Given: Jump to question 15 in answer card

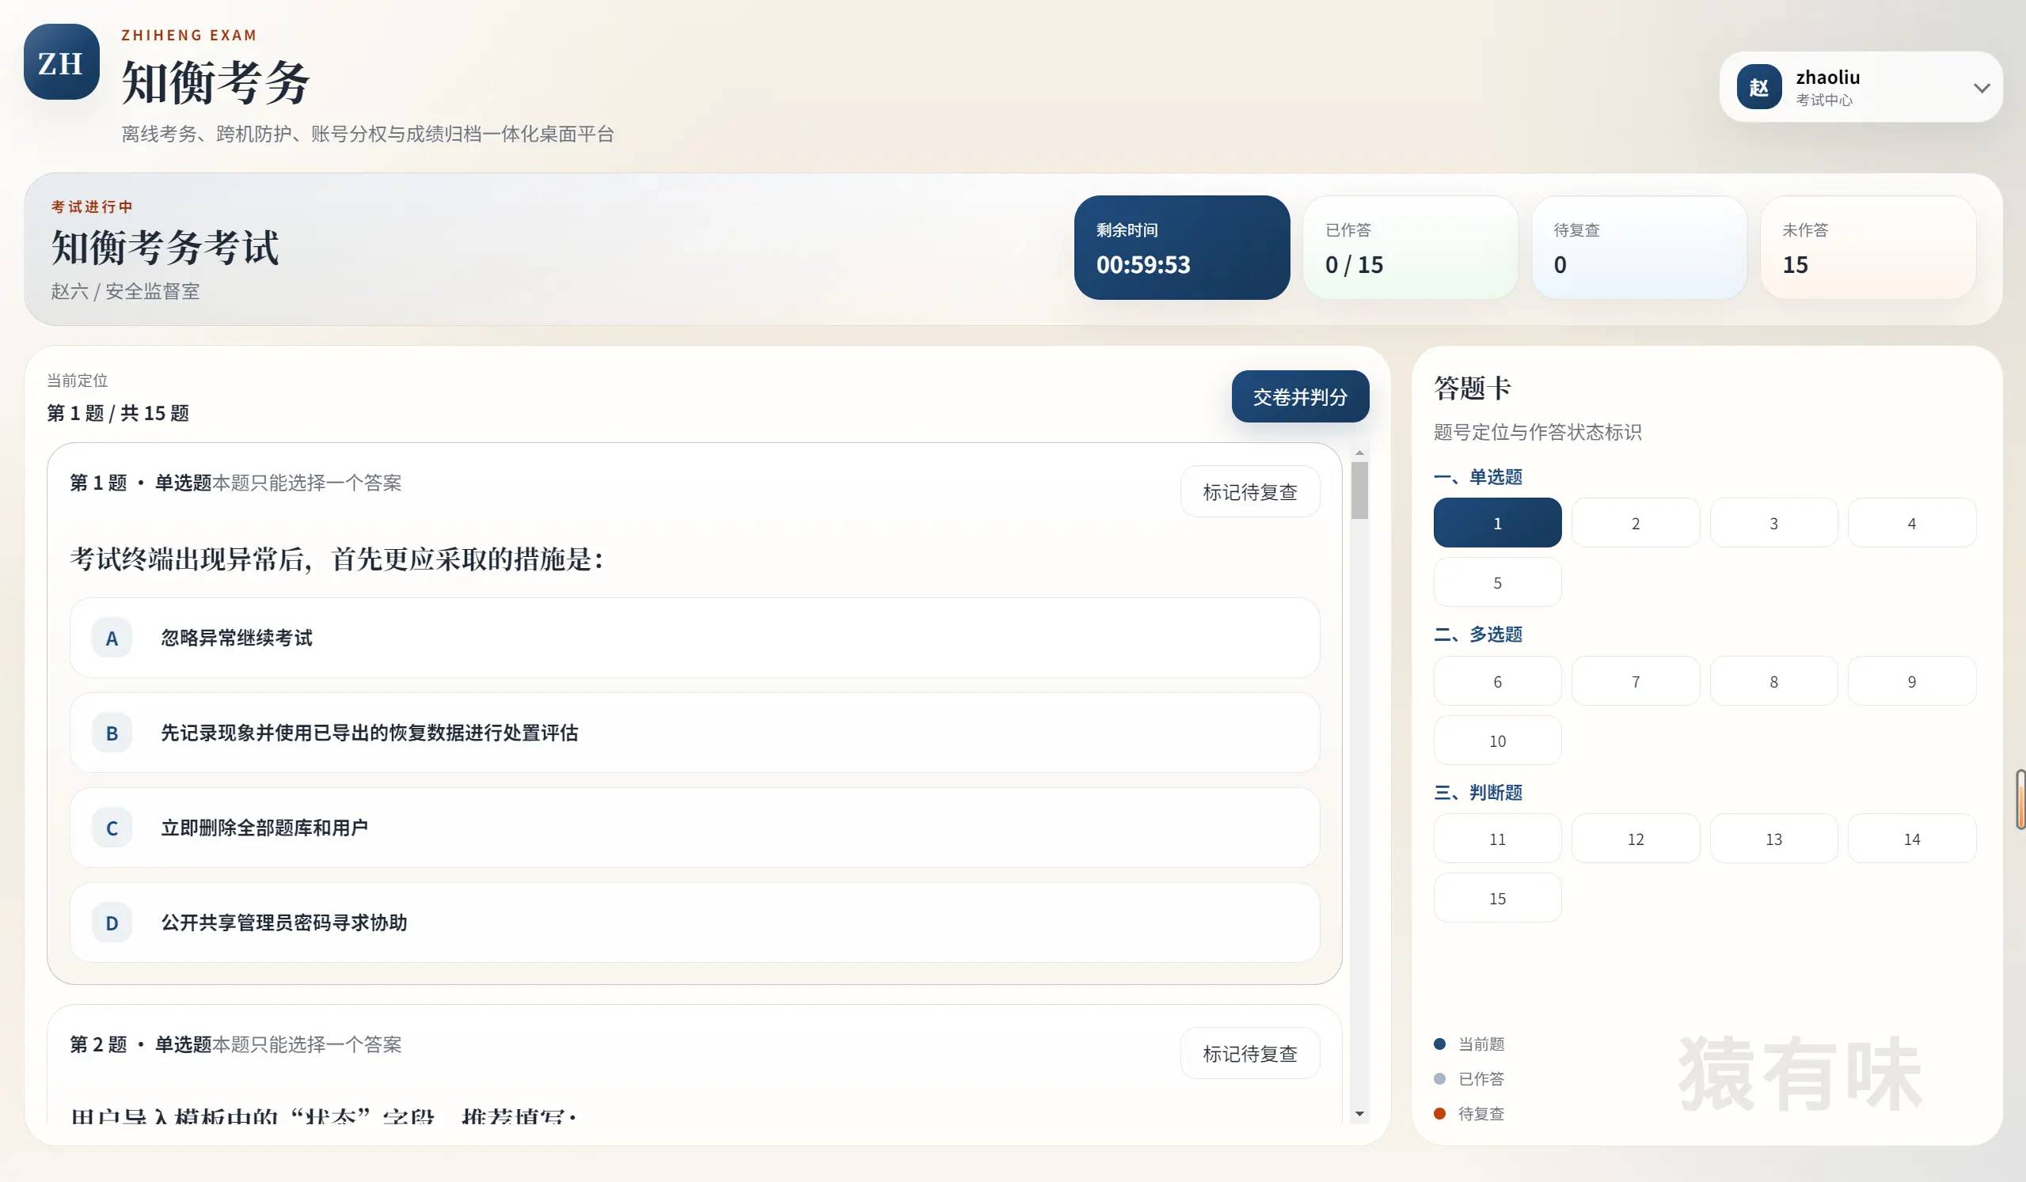Looking at the screenshot, I should click(x=1497, y=897).
